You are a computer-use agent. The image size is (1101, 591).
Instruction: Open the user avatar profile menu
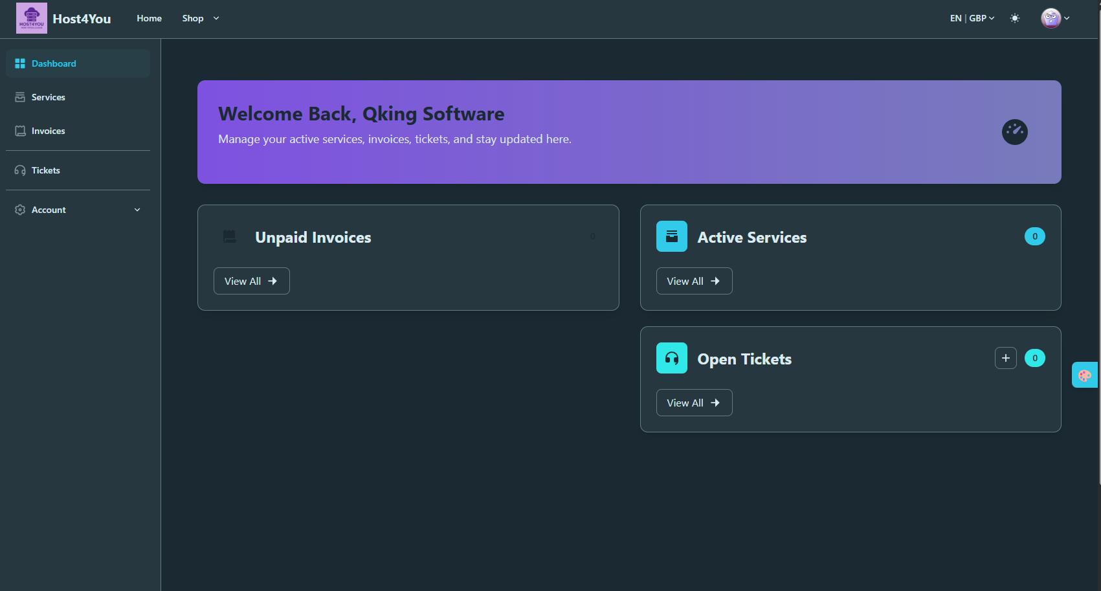click(x=1054, y=18)
